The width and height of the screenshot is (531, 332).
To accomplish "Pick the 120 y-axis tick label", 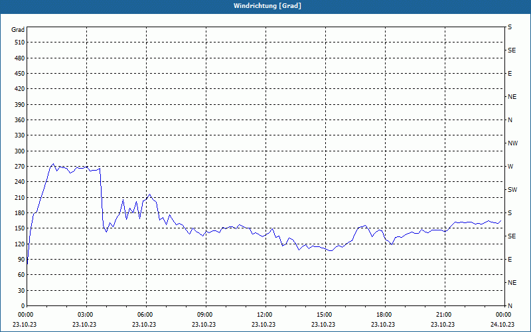I will coord(20,244).
